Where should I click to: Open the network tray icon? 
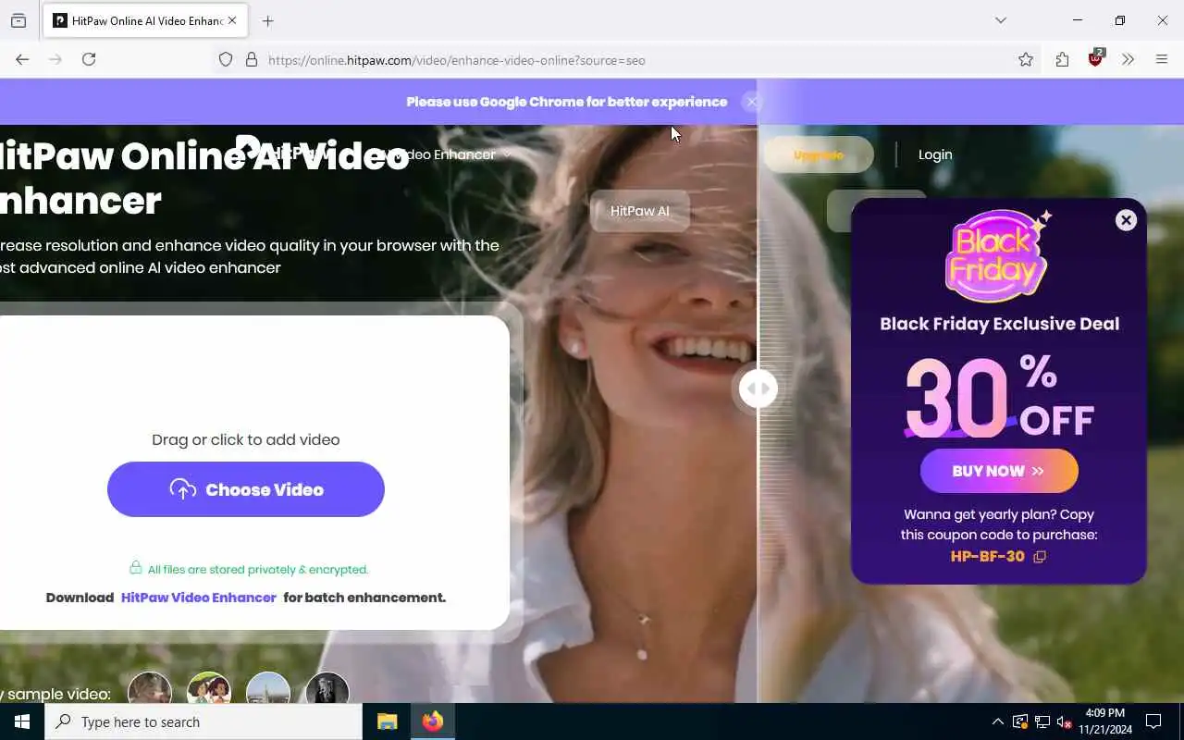click(1042, 721)
